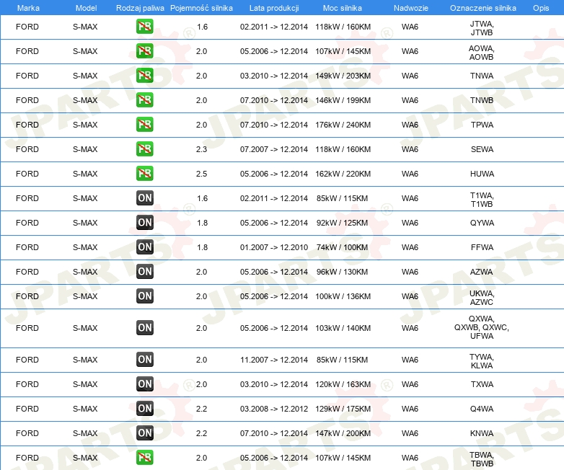Click the 2.3 engine capacity cell
The height and width of the screenshot is (470, 564).
point(201,149)
